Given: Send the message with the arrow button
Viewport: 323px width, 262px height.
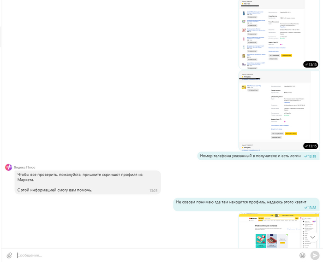Looking at the screenshot, I should [315, 256].
